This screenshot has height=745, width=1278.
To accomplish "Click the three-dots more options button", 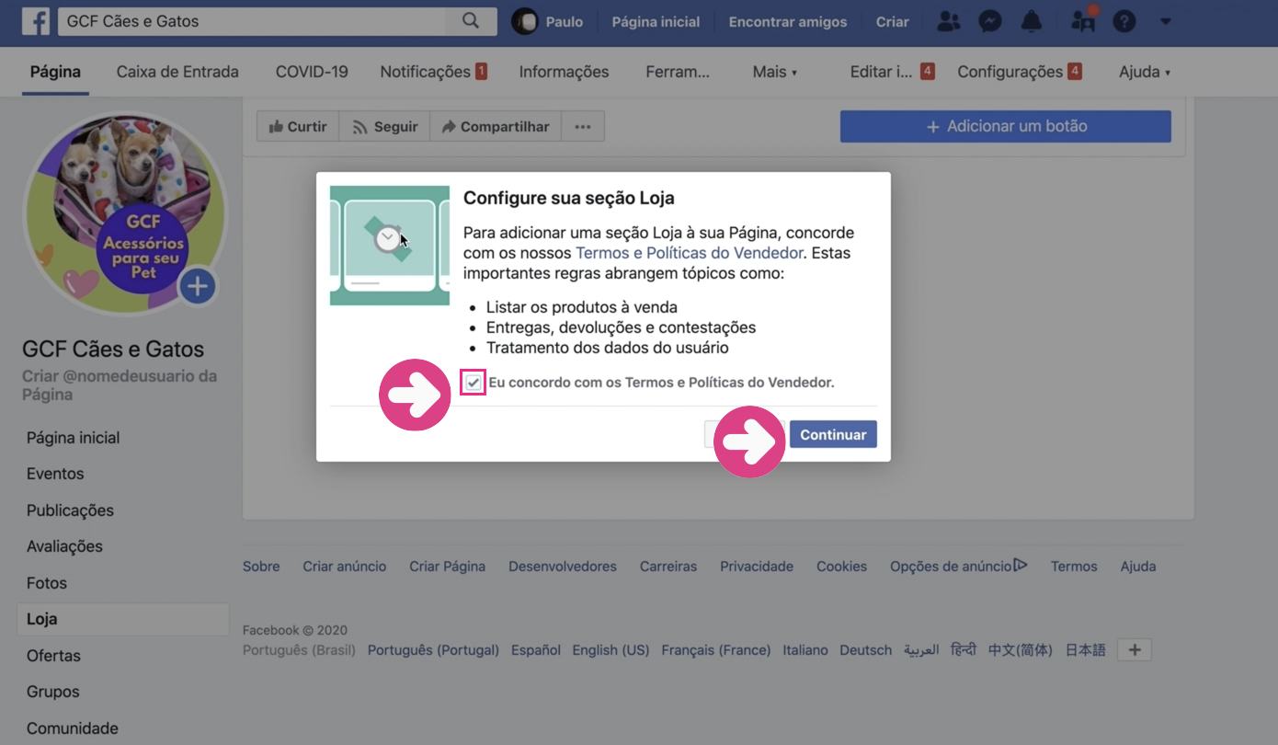I will (x=583, y=127).
